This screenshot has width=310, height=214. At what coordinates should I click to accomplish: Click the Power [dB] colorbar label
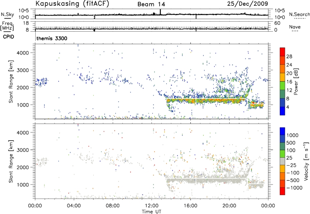click(296, 82)
